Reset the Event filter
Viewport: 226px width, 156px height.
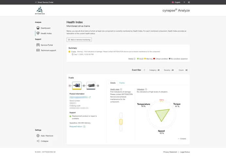[x=144, y=70]
